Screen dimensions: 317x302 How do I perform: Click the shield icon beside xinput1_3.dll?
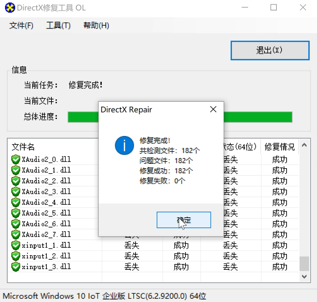(16, 267)
